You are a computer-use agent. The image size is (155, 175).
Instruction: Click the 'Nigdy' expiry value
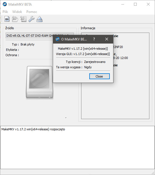(x=88, y=67)
